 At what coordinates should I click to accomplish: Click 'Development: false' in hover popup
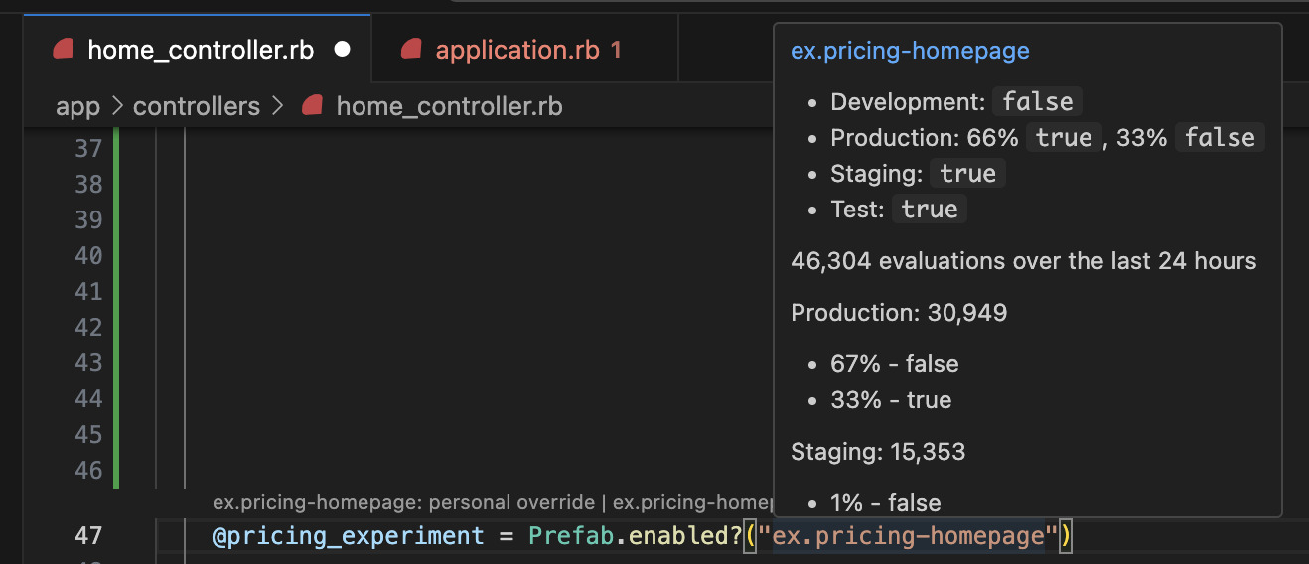point(956,102)
